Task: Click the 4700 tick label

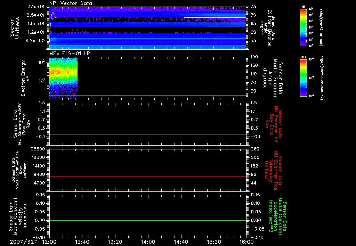Action: pos(40,183)
